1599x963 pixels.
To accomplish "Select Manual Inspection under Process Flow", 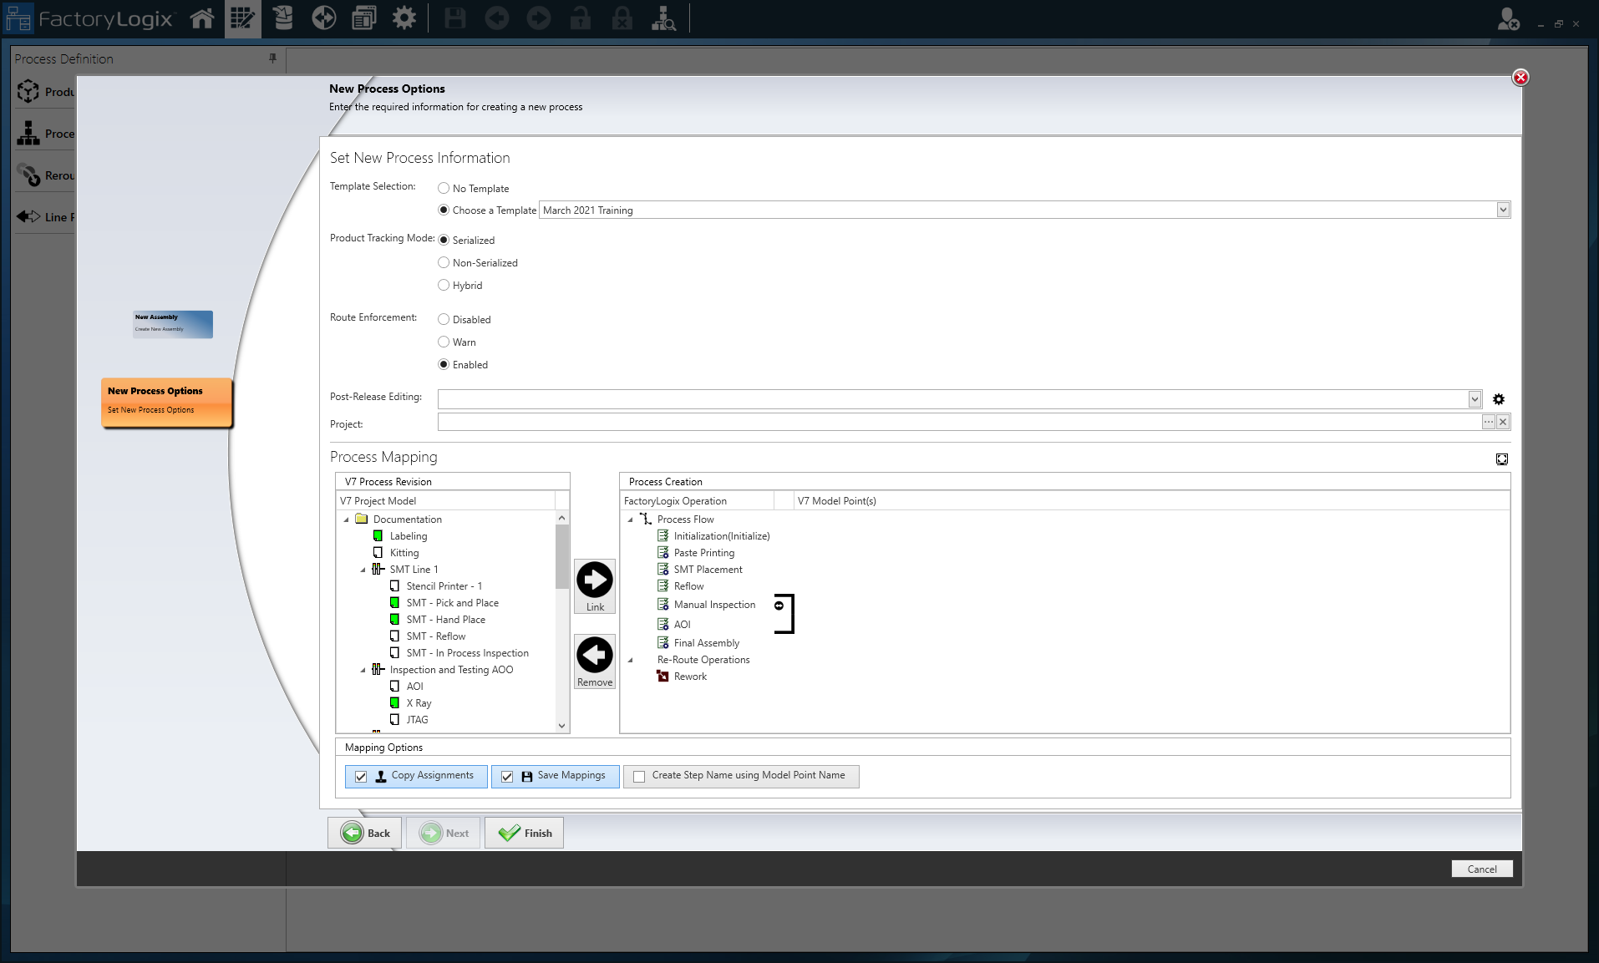I will [x=714, y=604].
